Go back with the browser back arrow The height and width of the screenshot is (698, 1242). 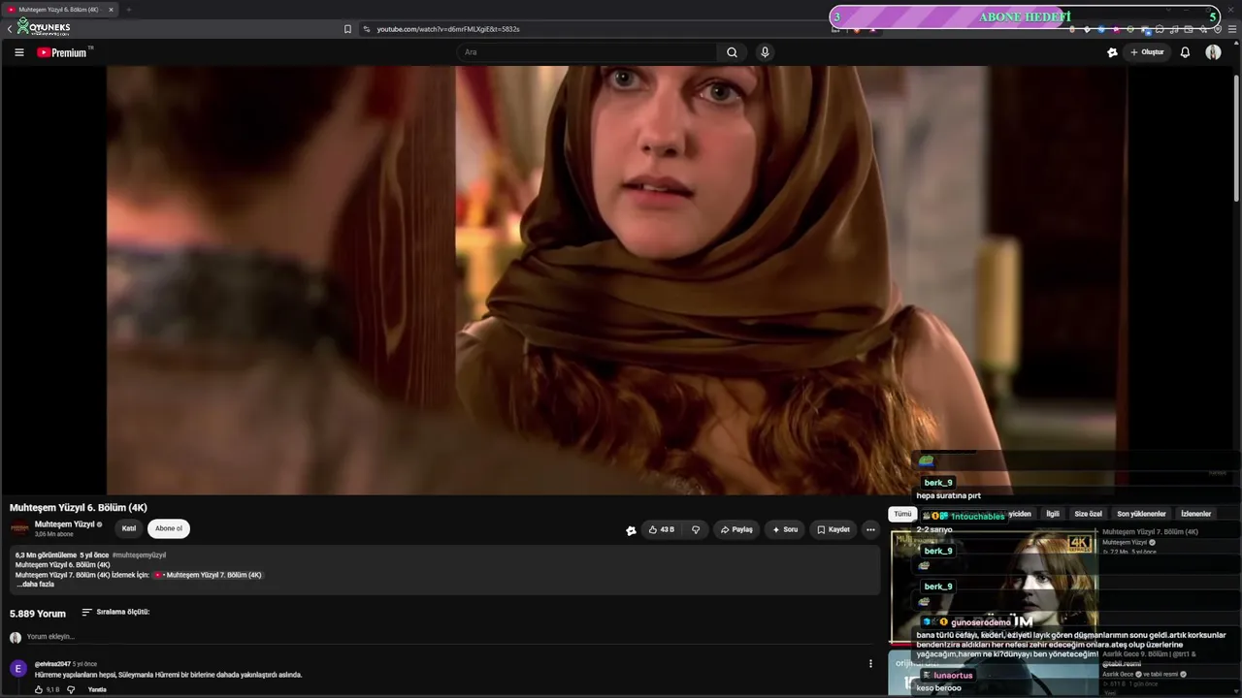(x=10, y=29)
